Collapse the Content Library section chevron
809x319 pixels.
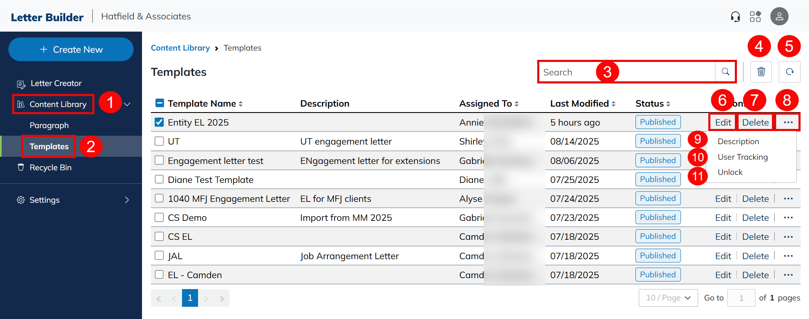[x=127, y=104]
